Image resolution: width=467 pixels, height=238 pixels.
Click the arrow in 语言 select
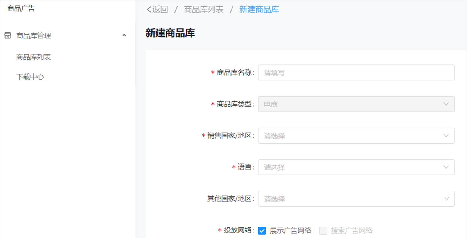[446, 167]
